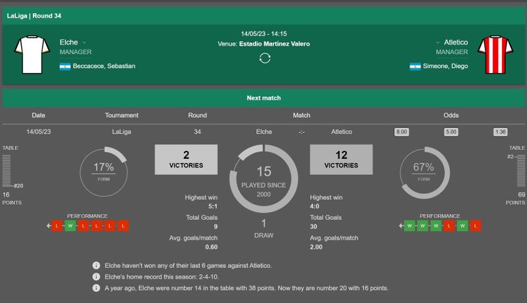Screen dimensions: 527x303
Task: Click Elche in the match row
Action: [x=264, y=132]
